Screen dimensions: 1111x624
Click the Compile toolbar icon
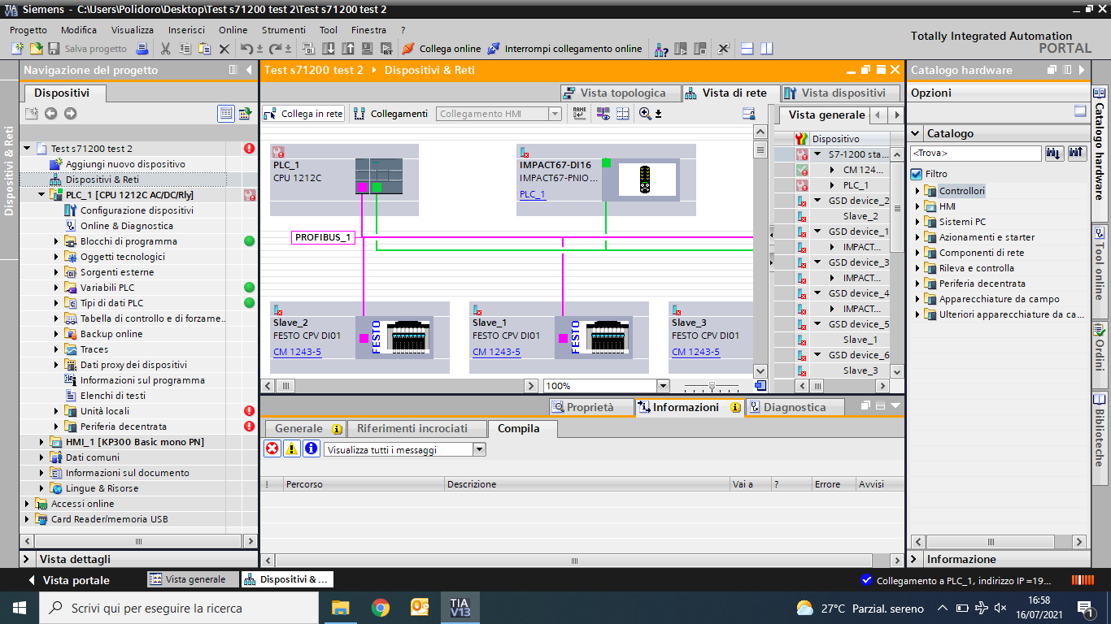point(308,49)
